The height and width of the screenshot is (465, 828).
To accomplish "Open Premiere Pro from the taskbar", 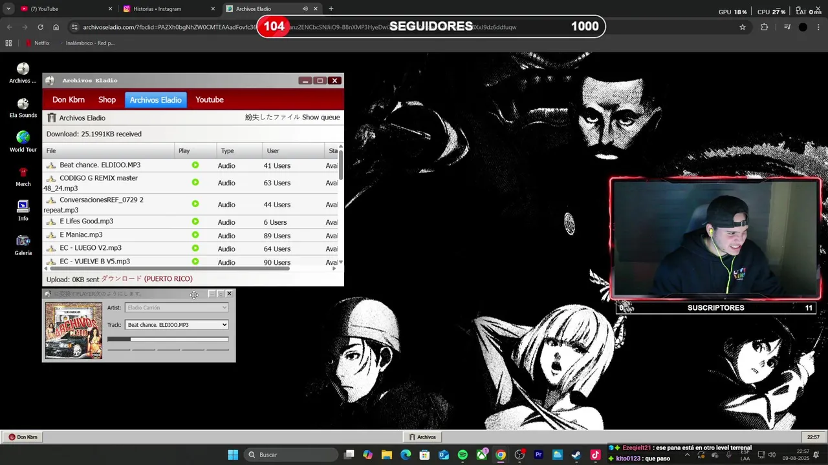I will (x=538, y=455).
